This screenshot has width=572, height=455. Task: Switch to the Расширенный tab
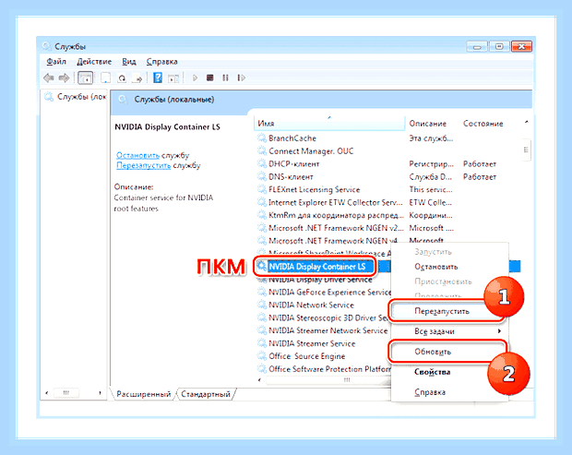tap(144, 394)
